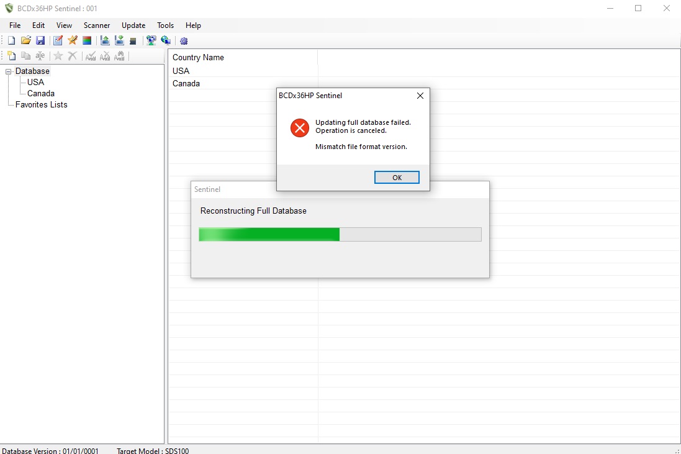Screen dimensions: 681x454
Task: Select USA in the tree
Action: [x=35, y=82]
